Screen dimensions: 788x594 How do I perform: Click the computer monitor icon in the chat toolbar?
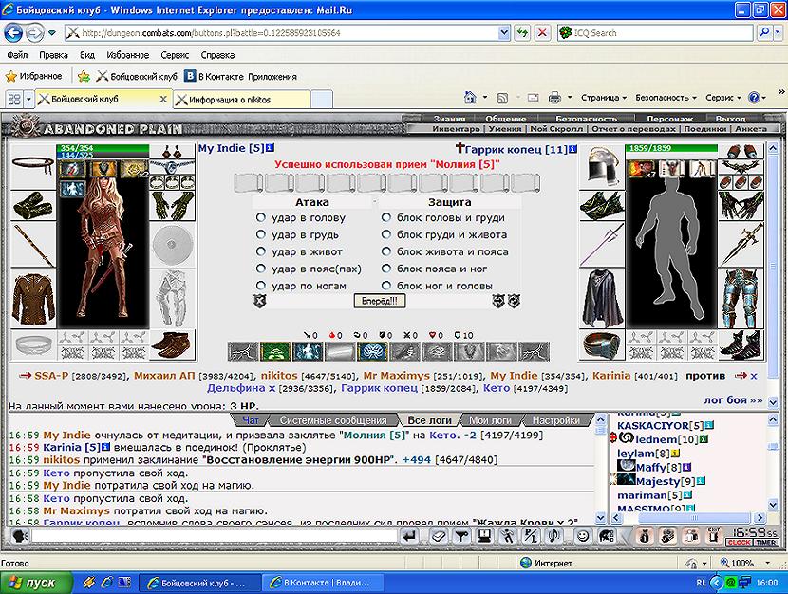click(484, 536)
